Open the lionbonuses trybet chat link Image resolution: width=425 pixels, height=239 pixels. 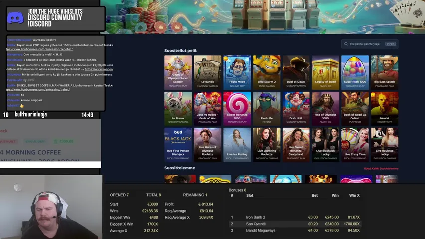tap(38, 90)
